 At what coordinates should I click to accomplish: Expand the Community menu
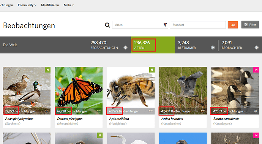pos(27,5)
